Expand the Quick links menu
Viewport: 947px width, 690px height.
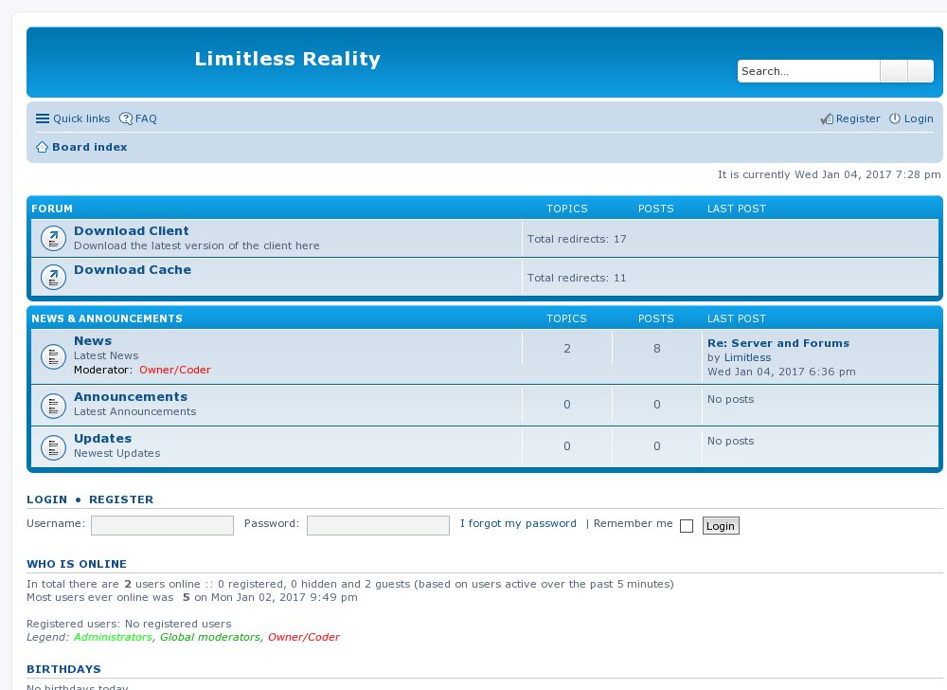tap(73, 118)
